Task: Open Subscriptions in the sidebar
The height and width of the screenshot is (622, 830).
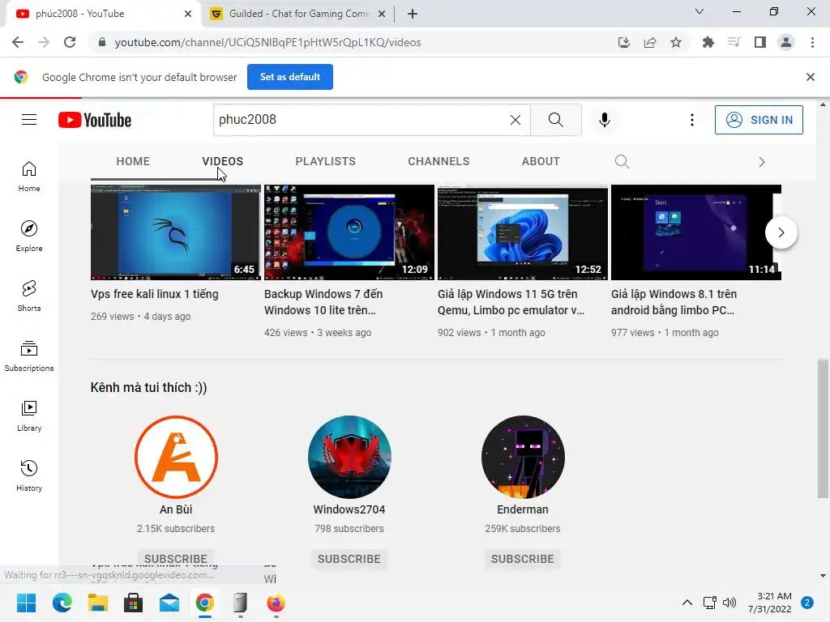Action: coord(29,356)
